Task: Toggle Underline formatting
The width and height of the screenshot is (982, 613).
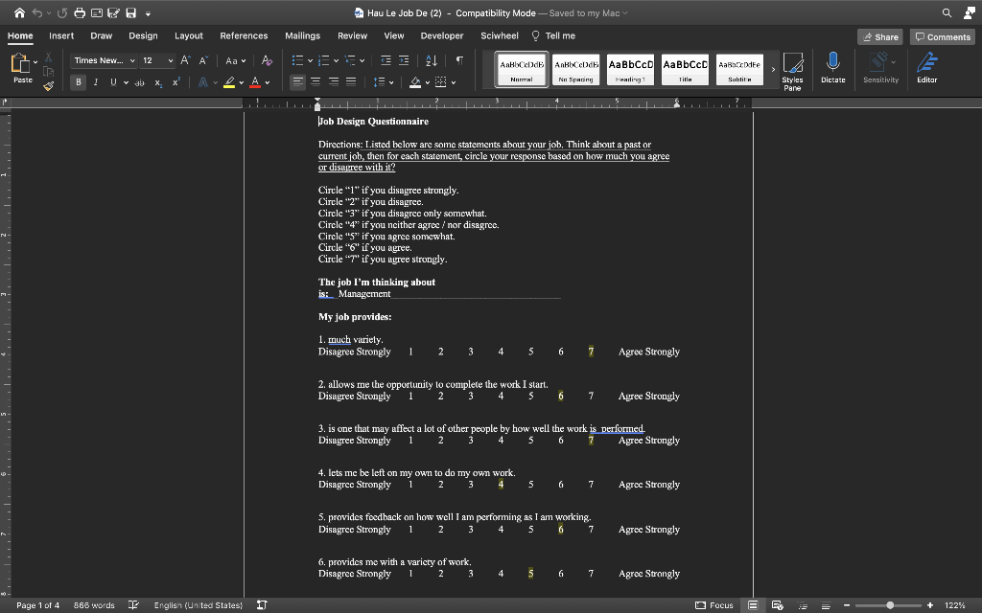Action: pos(113,82)
